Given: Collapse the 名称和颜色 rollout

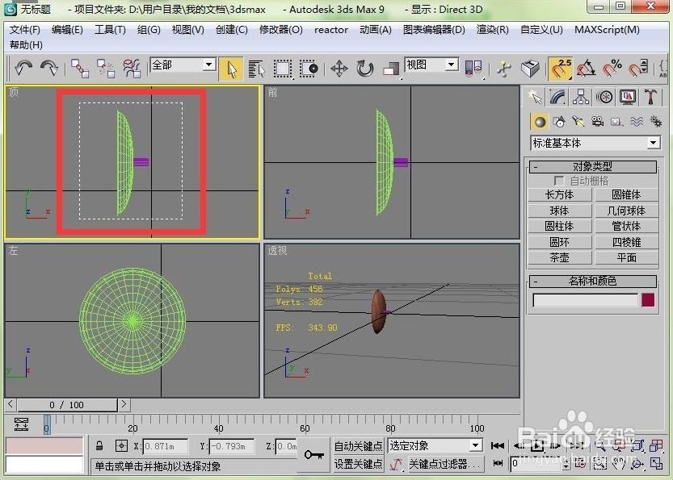Looking at the screenshot, I should (x=593, y=281).
